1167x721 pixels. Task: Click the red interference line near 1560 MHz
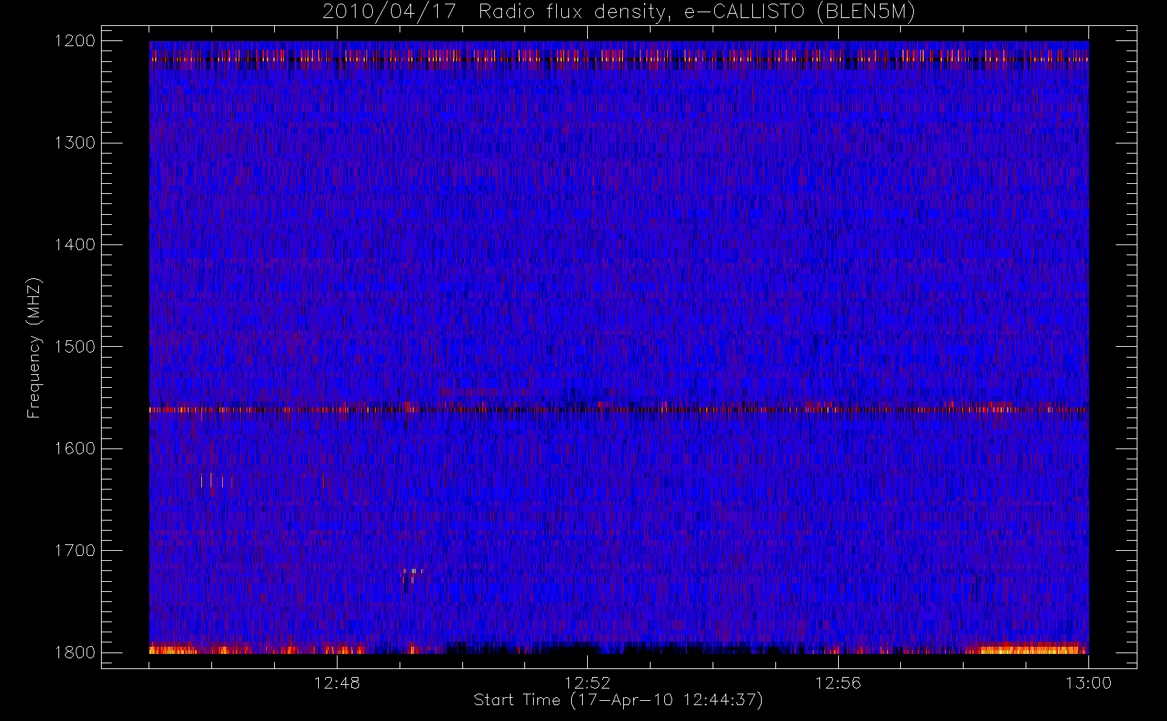click(619, 410)
